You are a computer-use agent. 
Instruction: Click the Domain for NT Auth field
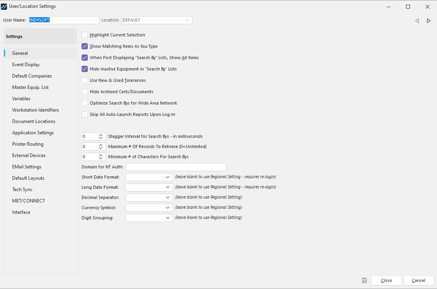coord(176,167)
